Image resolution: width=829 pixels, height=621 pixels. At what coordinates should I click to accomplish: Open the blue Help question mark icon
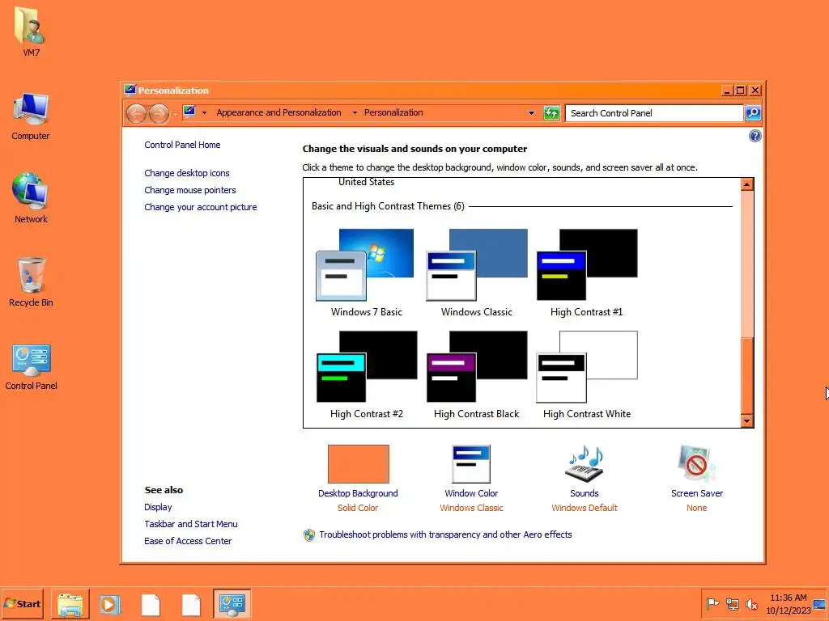tap(755, 136)
